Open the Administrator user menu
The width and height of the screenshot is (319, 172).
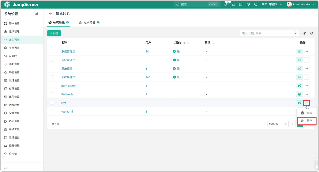point(301,4)
